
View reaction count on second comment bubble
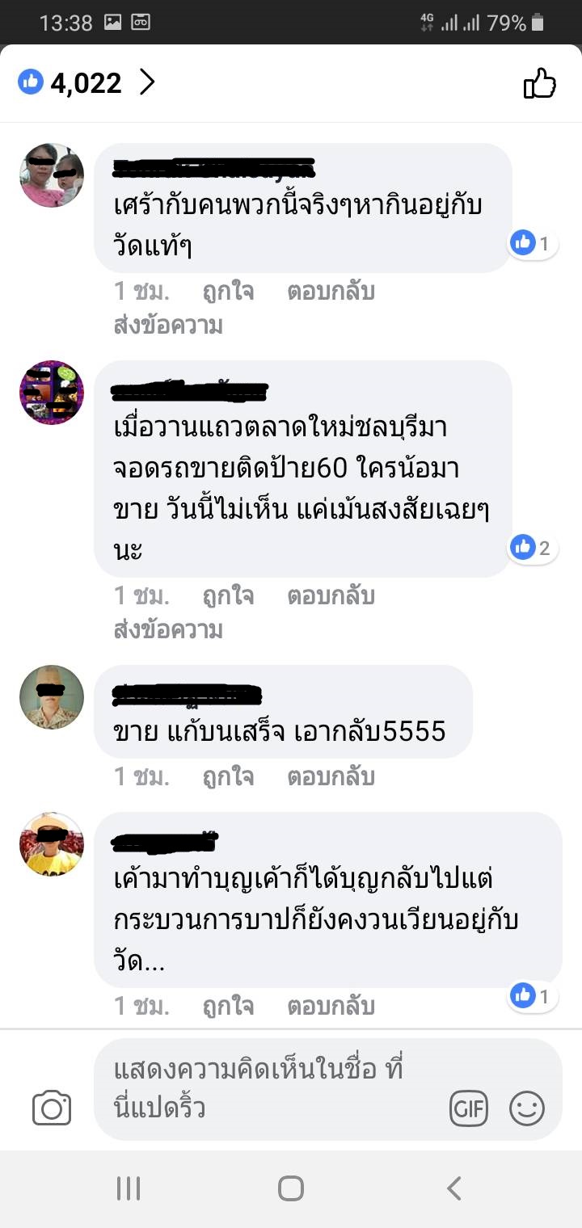[533, 549]
